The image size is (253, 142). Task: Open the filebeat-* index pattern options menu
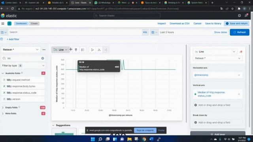44,50
